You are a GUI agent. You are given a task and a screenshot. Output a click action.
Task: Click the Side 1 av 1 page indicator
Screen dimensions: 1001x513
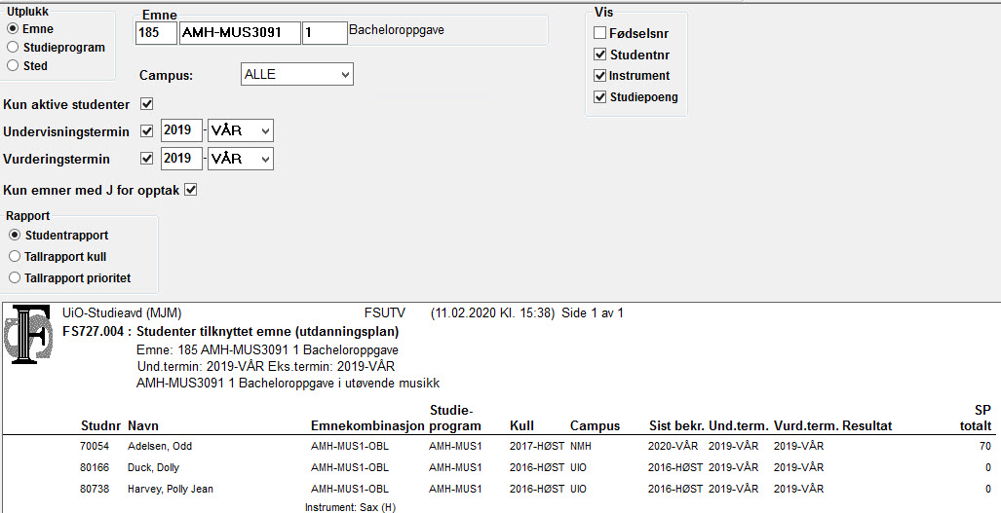pyautogui.click(x=593, y=312)
